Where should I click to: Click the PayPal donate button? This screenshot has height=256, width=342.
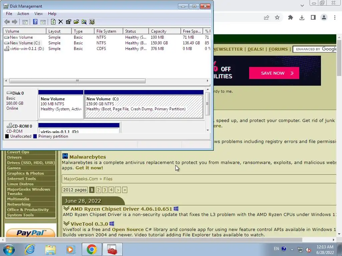pyautogui.click(x=30, y=233)
